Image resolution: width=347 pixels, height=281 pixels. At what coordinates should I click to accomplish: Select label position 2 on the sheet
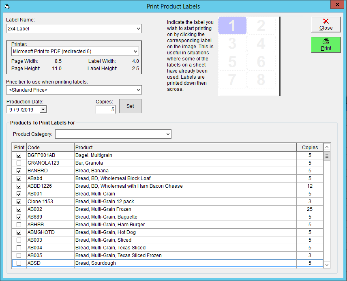(261, 26)
